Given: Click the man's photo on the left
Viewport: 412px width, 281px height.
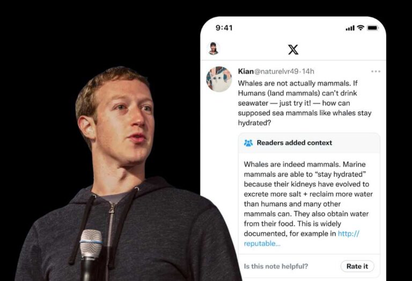Looking at the screenshot, I should pyautogui.click(x=129, y=161).
